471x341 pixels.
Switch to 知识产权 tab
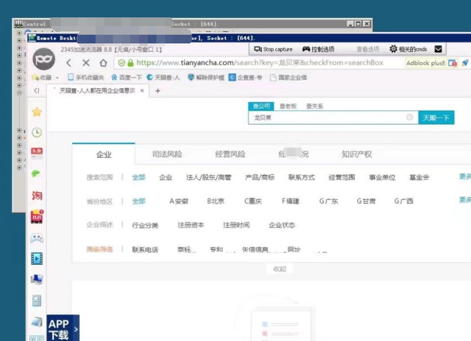357,154
